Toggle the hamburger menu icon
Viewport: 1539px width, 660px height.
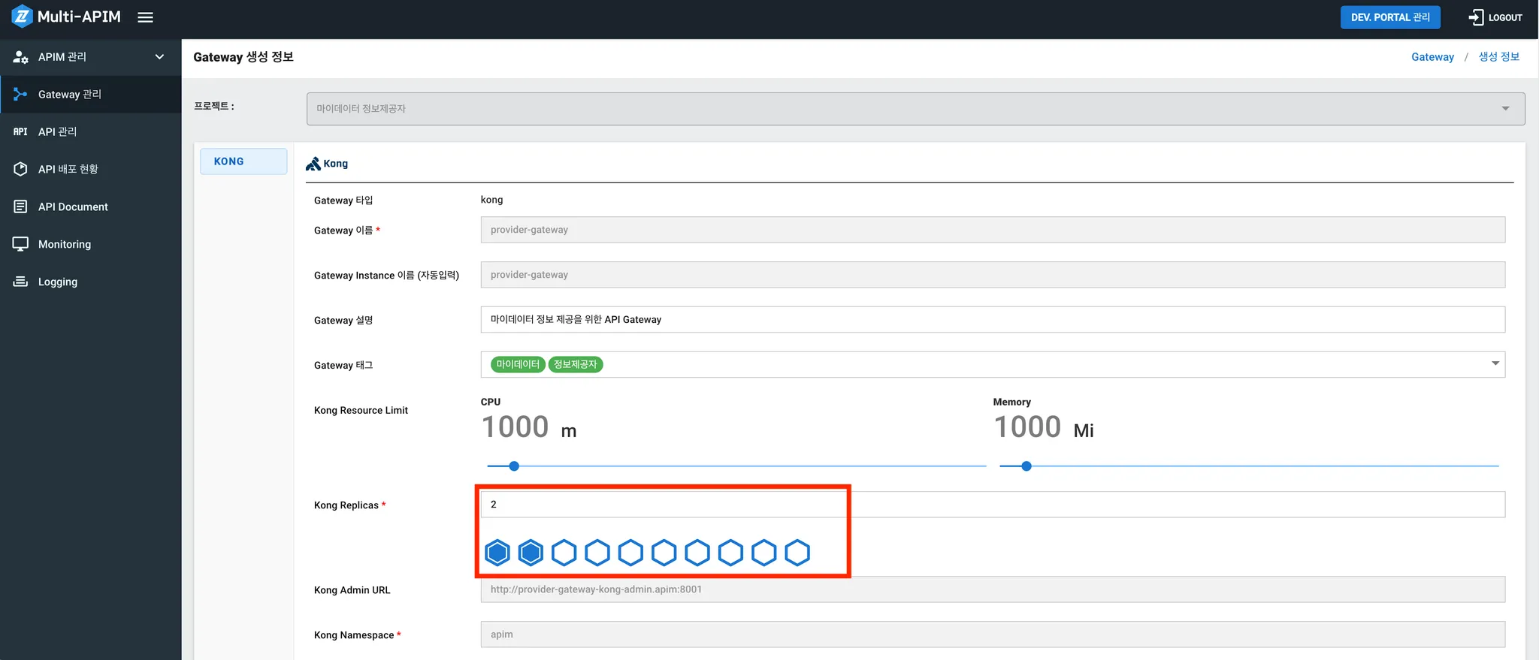(146, 17)
